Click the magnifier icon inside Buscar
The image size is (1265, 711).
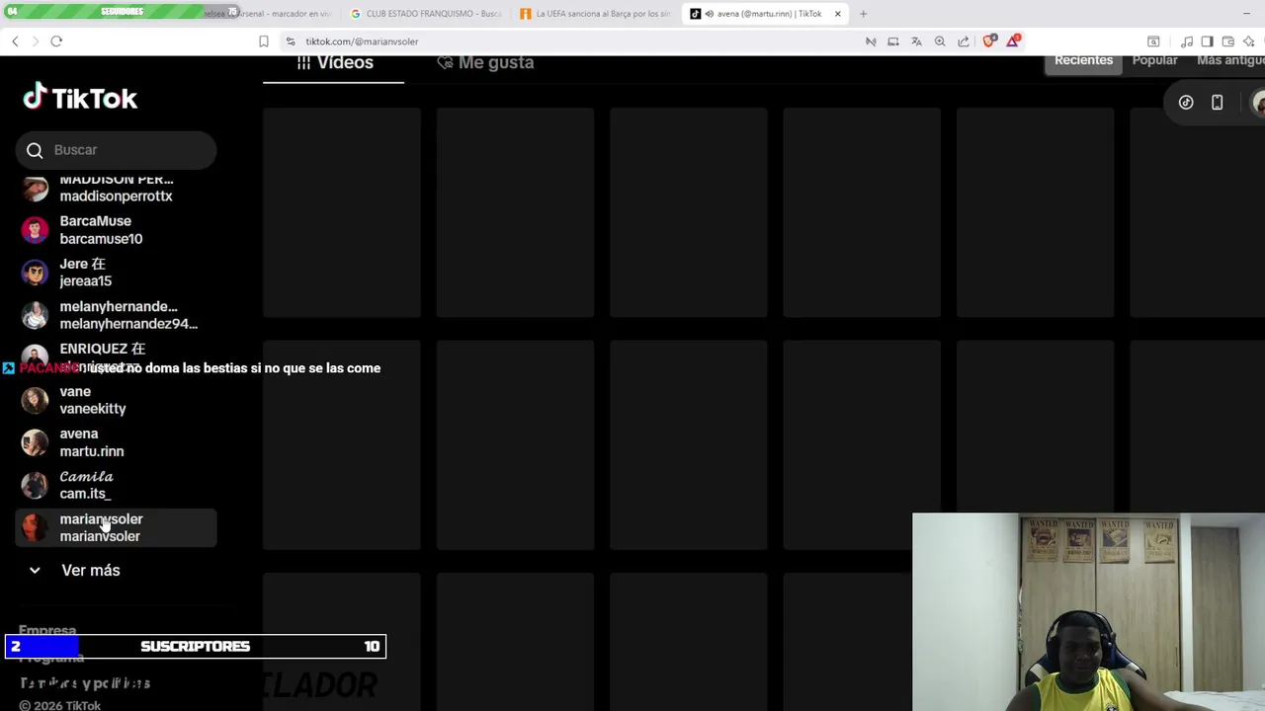coord(35,150)
